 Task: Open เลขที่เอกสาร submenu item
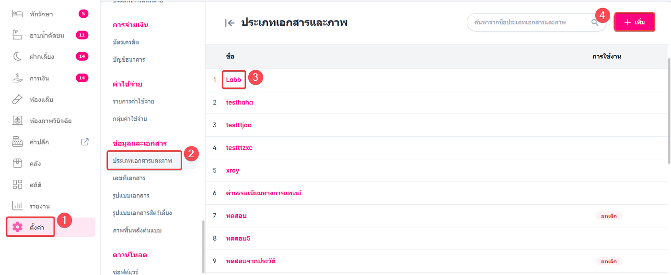129,178
